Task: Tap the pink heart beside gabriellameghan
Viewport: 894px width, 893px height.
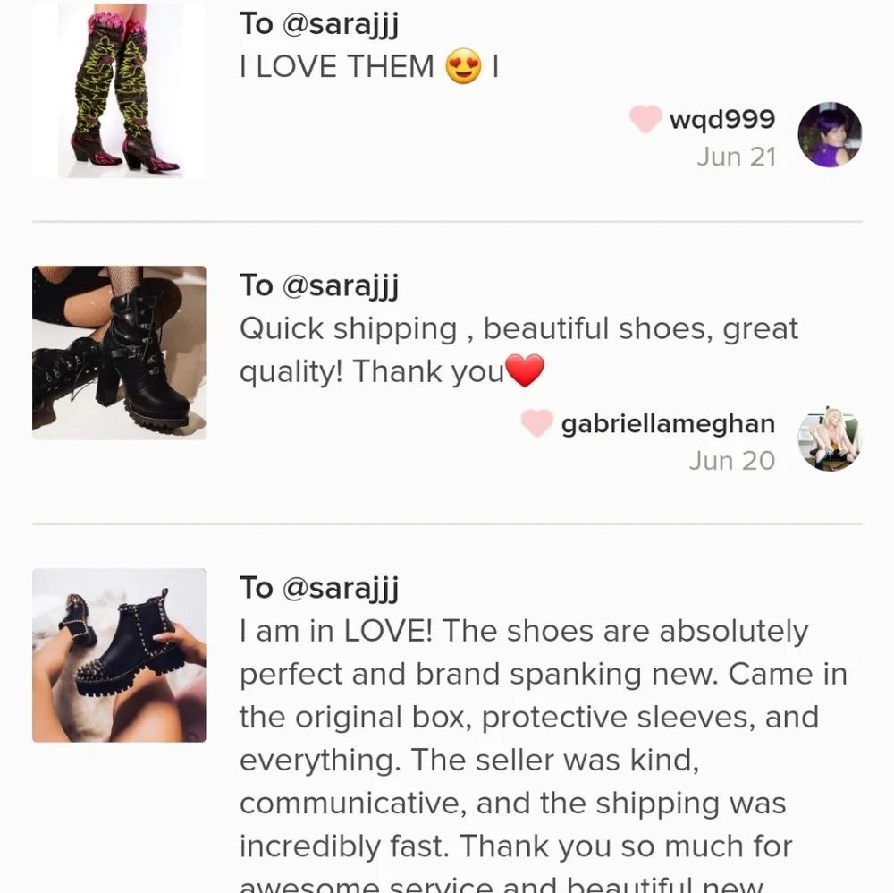Action: (536, 423)
